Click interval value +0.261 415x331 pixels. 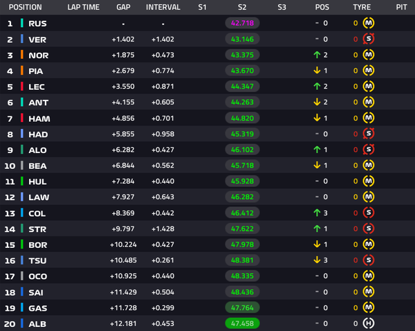point(163,260)
